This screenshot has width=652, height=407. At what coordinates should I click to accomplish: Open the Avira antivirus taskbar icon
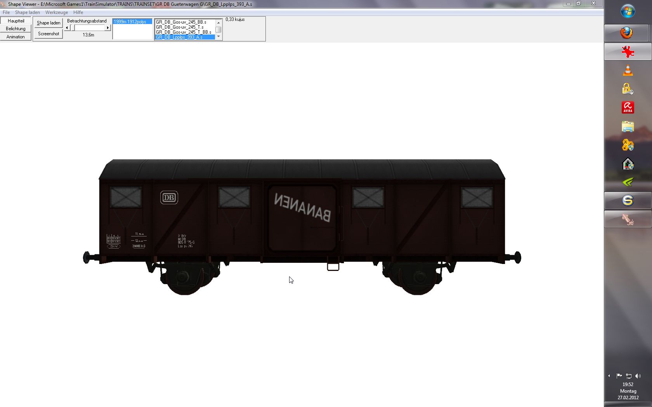(x=628, y=107)
